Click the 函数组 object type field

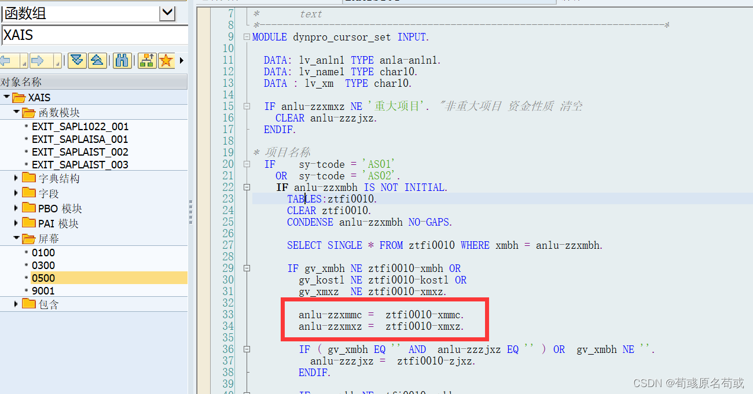coord(80,13)
